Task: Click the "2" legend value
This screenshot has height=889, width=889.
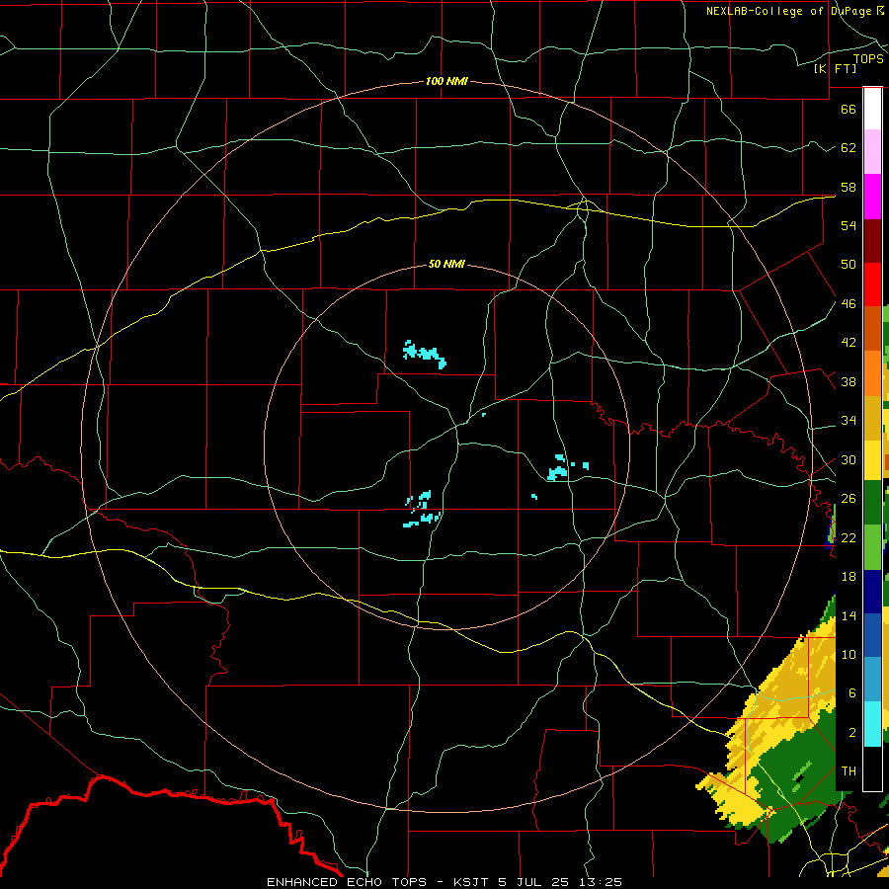Action: (x=851, y=733)
